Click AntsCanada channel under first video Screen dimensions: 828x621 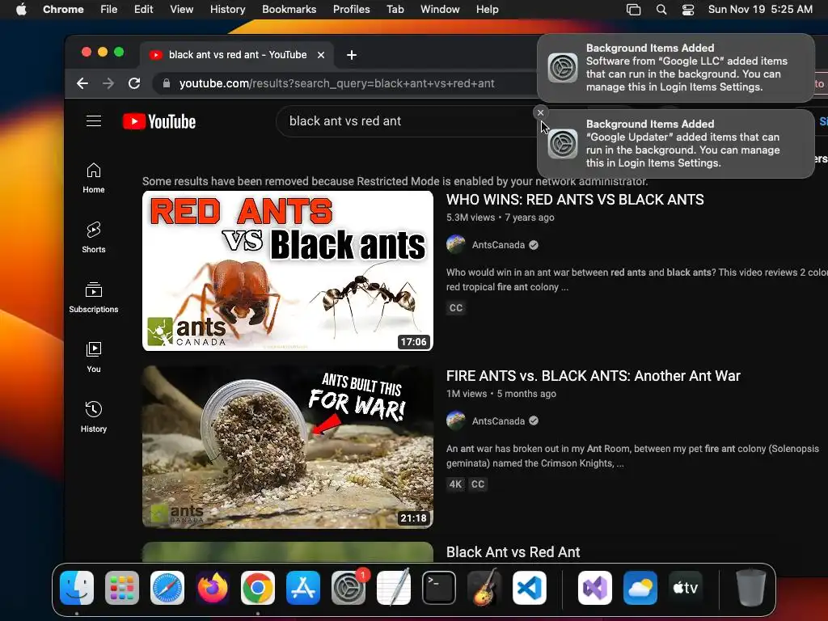click(498, 245)
